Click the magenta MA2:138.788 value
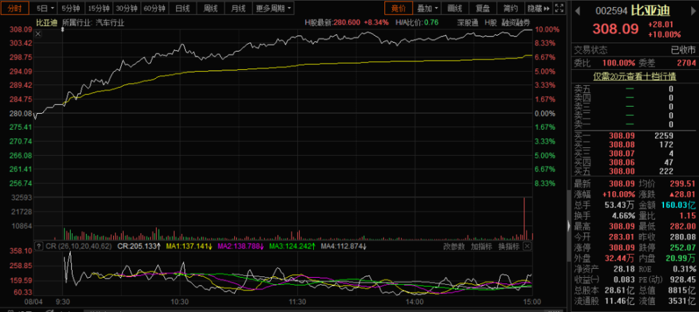699x312 pixels. [x=240, y=246]
